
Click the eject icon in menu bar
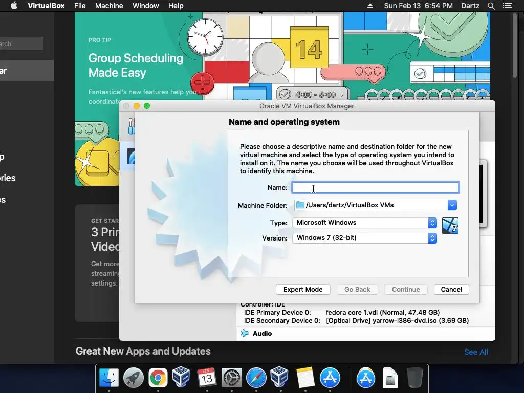[370, 6]
